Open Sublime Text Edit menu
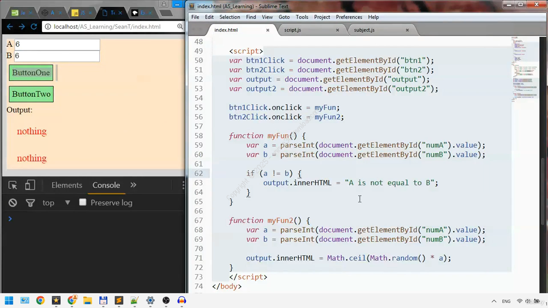 pyautogui.click(x=209, y=17)
